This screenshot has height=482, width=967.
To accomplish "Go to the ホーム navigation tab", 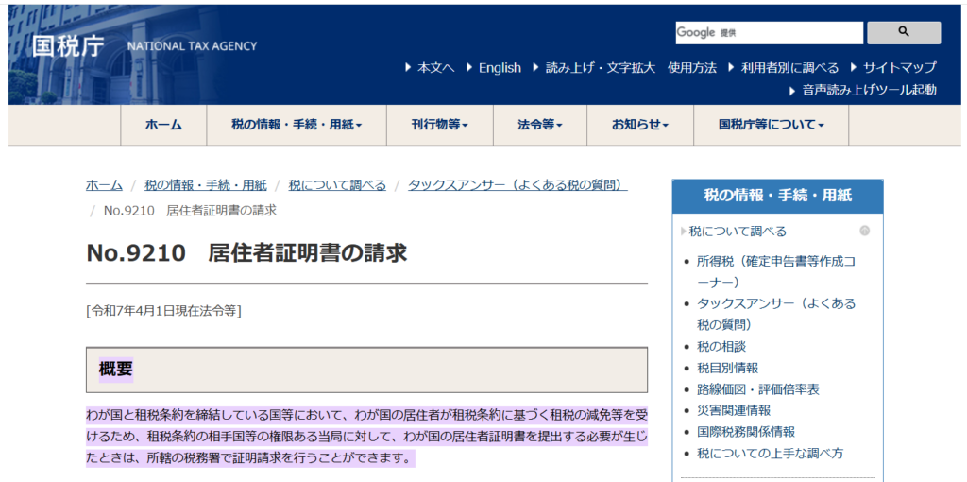I will pyautogui.click(x=163, y=125).
